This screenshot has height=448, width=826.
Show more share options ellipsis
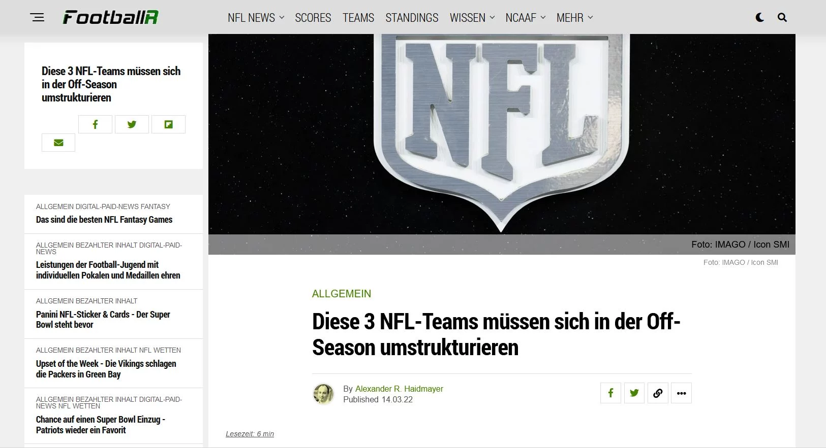click(x=681, y=393)
